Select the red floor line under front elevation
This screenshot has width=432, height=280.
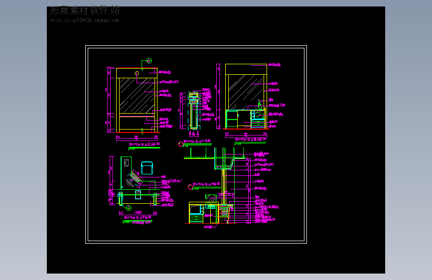click(139, 133)
